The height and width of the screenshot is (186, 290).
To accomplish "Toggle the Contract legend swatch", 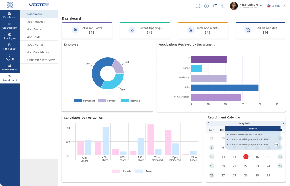I will [102, 101].
